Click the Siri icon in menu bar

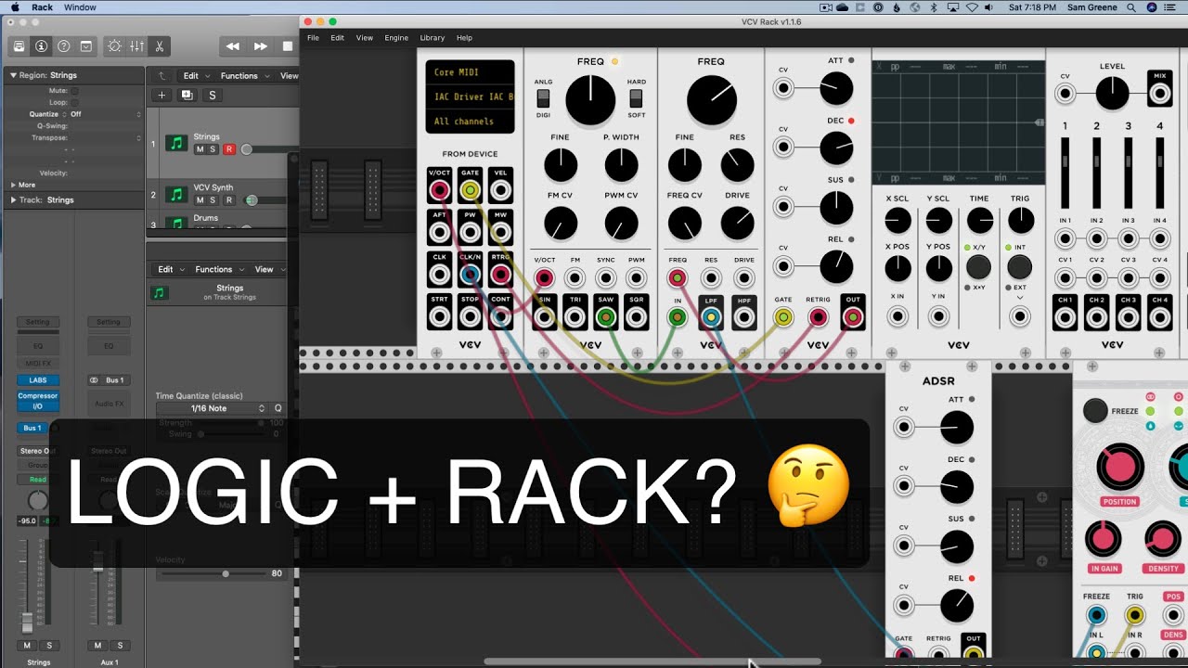pyautogui.click(x=1152, y=7)
